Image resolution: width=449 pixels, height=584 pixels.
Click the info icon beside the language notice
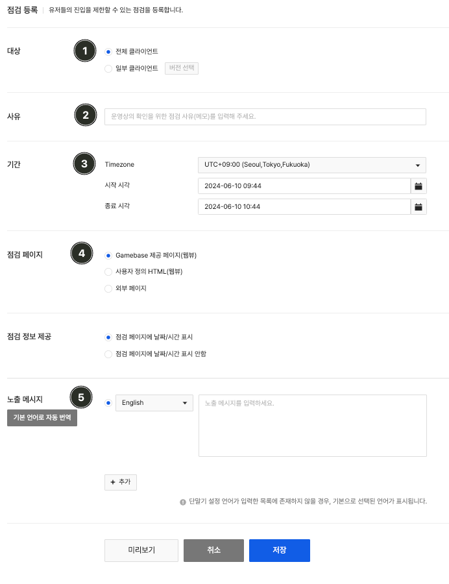point(183,502)
